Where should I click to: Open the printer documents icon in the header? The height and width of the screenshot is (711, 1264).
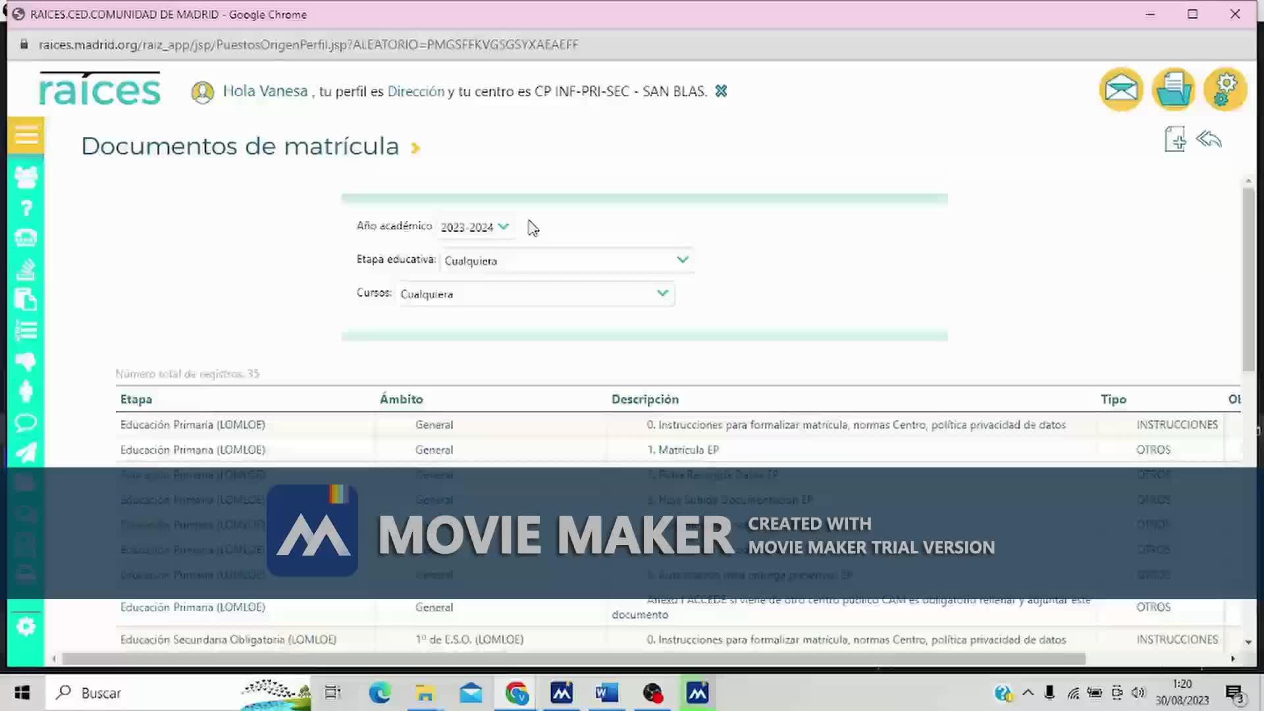pyautogui.click(x=1173, y=89)
